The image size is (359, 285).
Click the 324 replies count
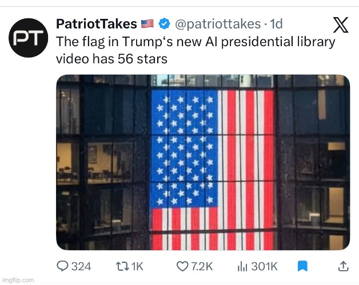click(x=81, y=267)
